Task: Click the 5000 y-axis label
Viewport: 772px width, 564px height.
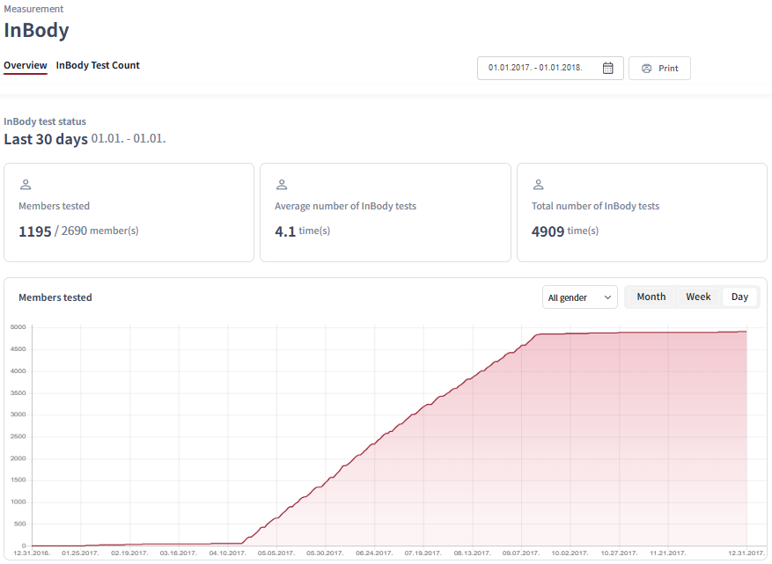Action: [18, 326]
